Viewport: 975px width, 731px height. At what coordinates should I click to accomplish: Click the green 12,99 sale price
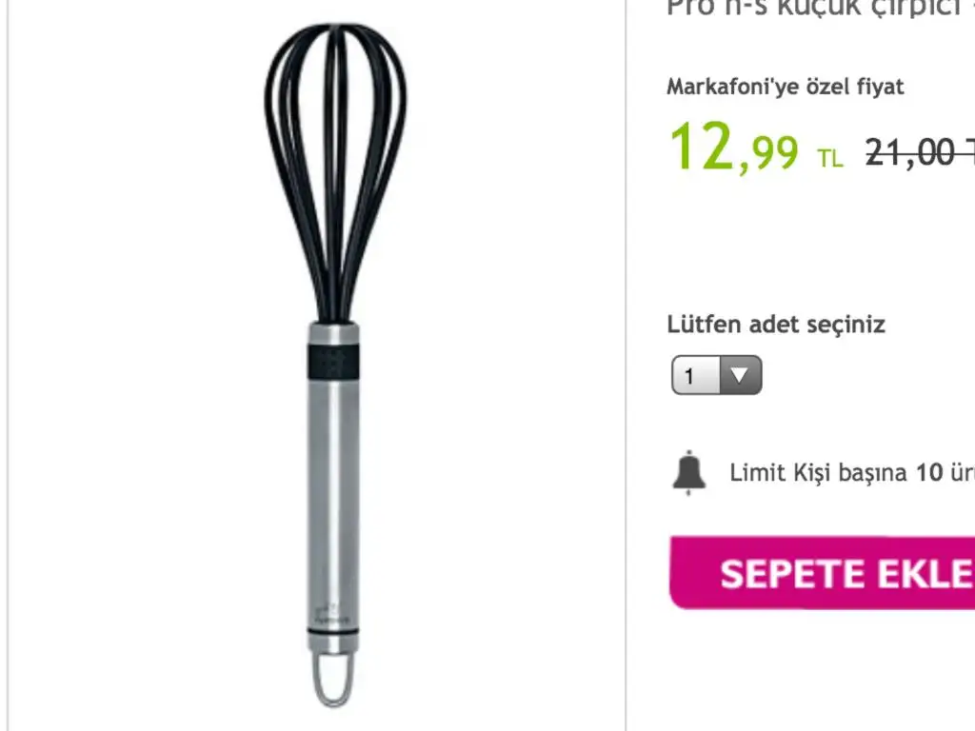(734, 147)
